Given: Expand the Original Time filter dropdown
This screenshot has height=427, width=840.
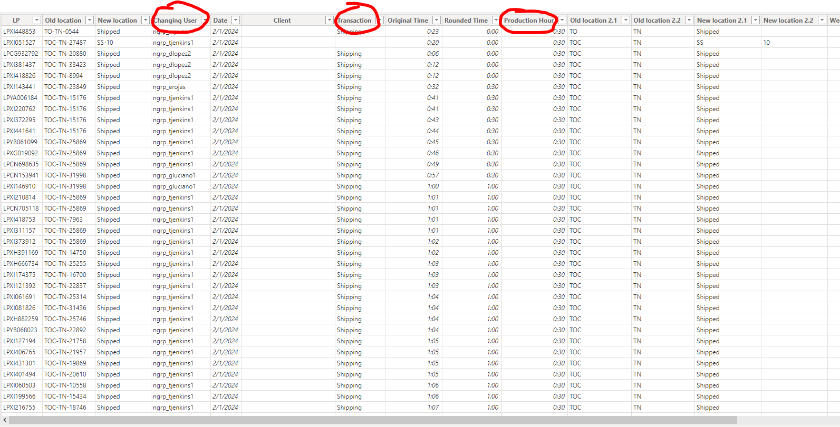Looking at the screenshot, I should click(437, 20).
